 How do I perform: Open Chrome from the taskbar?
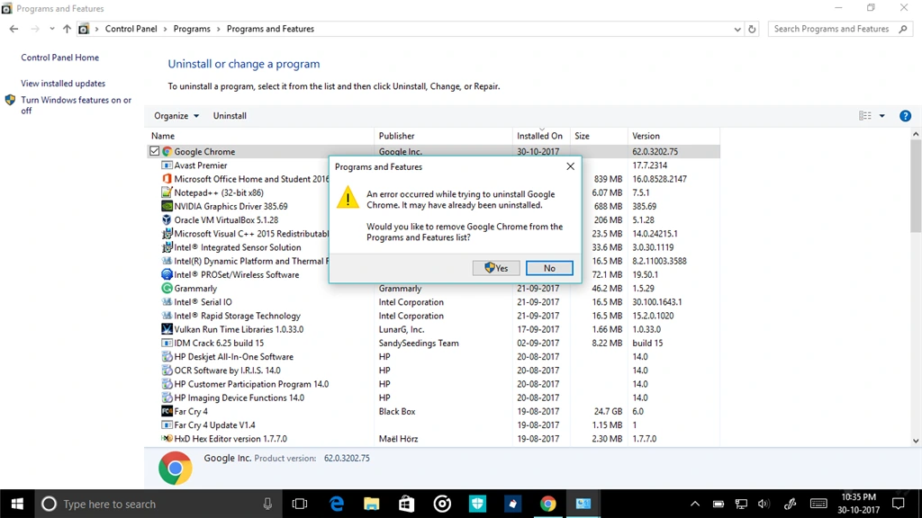(548, 504)
